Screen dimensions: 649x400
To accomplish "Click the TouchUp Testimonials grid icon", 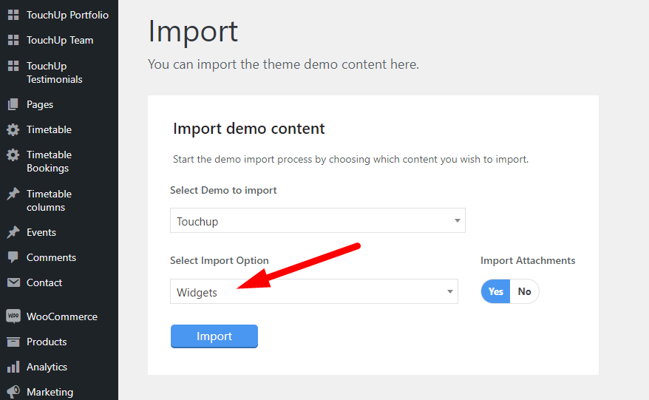I will click(13, 66).
